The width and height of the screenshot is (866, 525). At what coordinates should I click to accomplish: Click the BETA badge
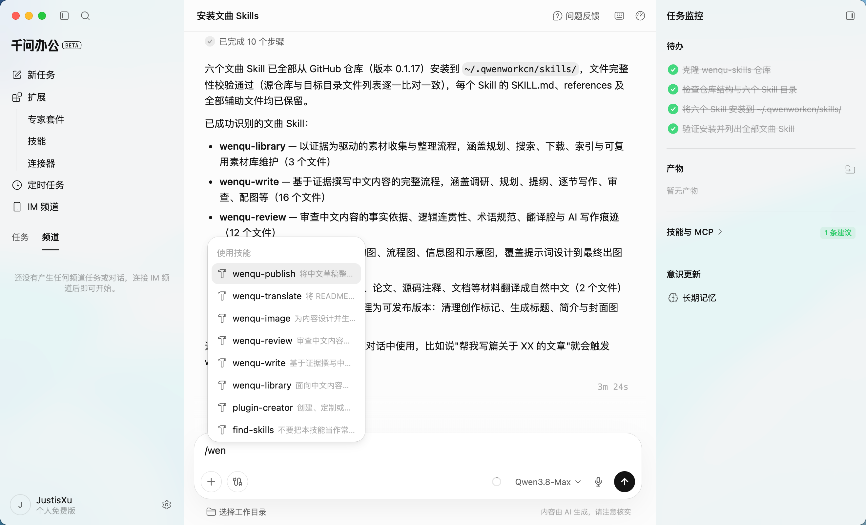(72, 45)
